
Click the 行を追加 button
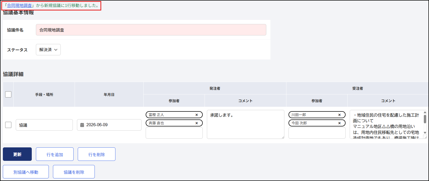click(x=55, y=154)
